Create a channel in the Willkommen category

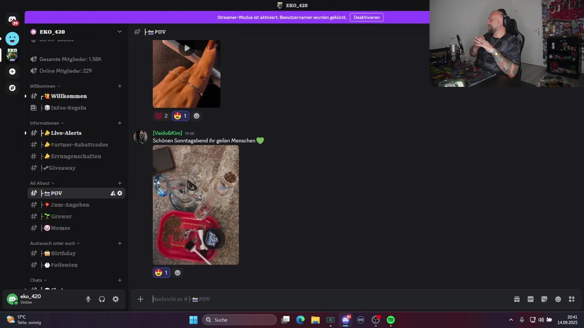click(x=120, y=86)
